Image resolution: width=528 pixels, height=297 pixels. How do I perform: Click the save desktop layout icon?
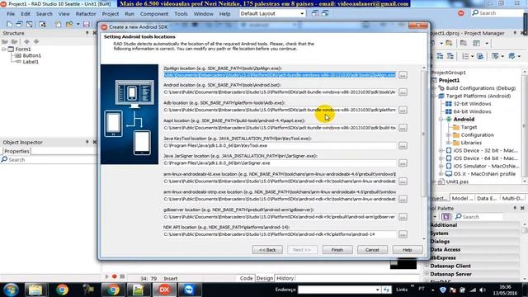315,13
